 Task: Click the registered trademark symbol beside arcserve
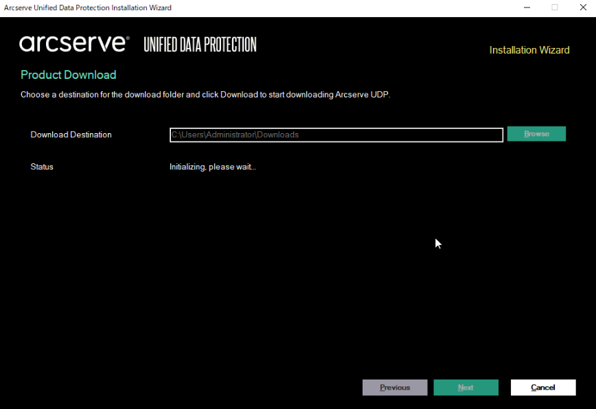[x=126, y=38]
